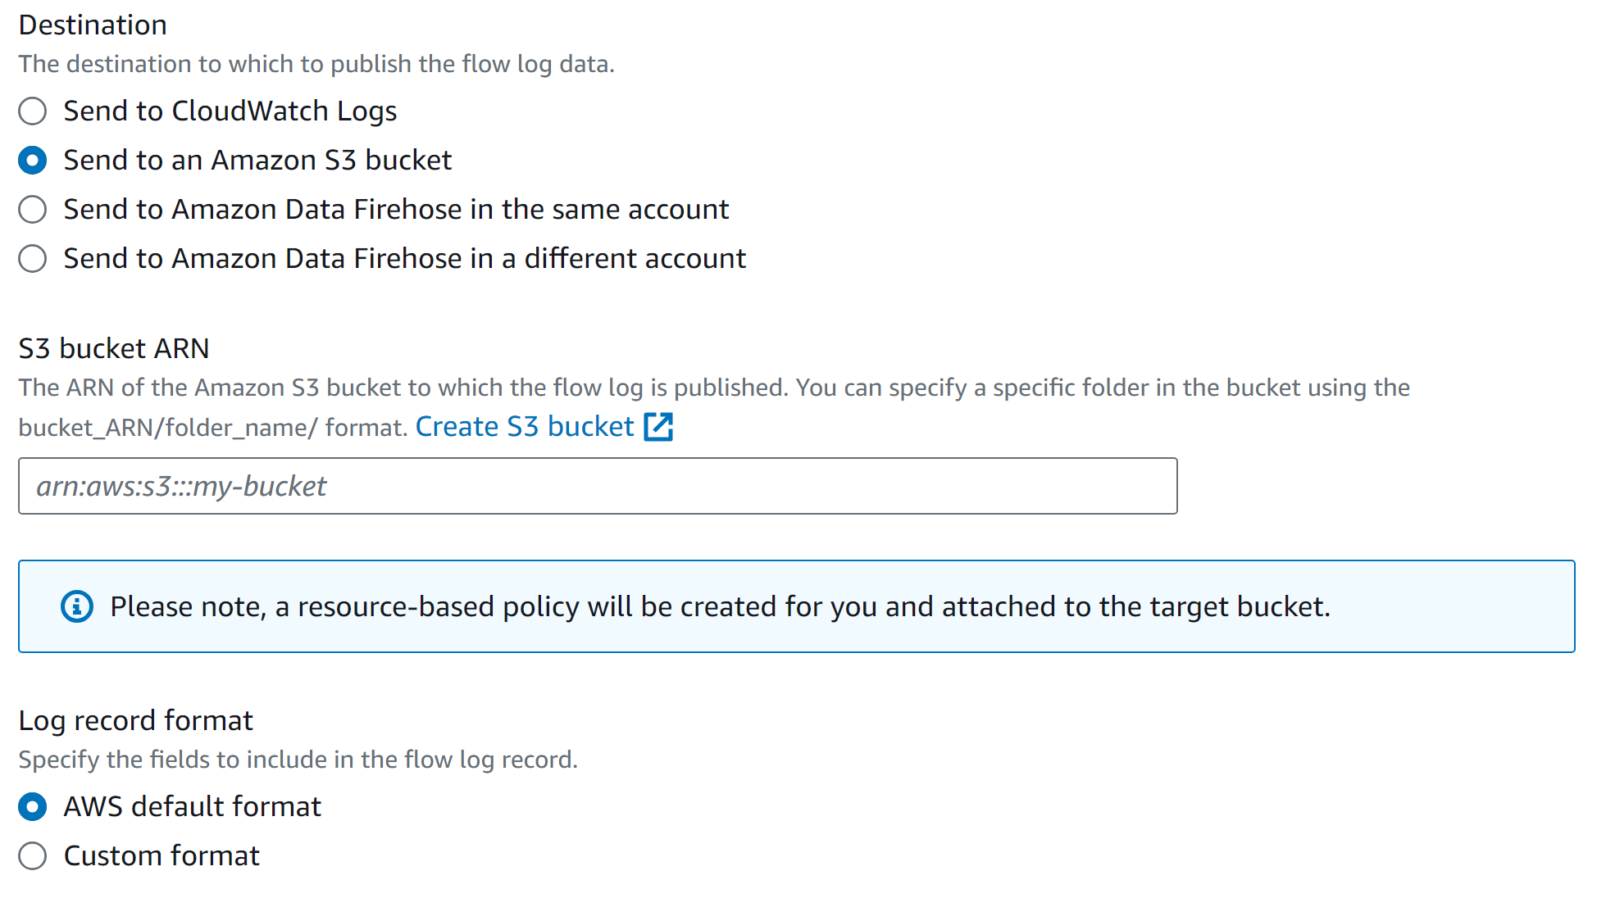Click the 'Send to an Amazon S3 bucket' label

(257, 161)
